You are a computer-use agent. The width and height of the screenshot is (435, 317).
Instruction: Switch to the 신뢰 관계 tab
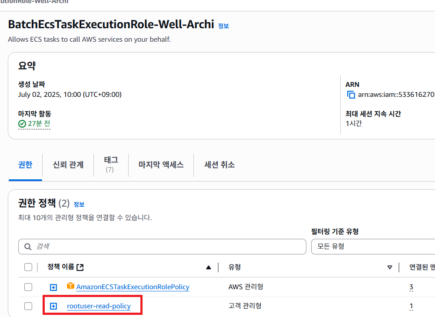point(68,165)
